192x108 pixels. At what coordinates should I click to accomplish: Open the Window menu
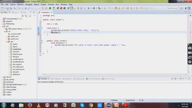(64, 4)
